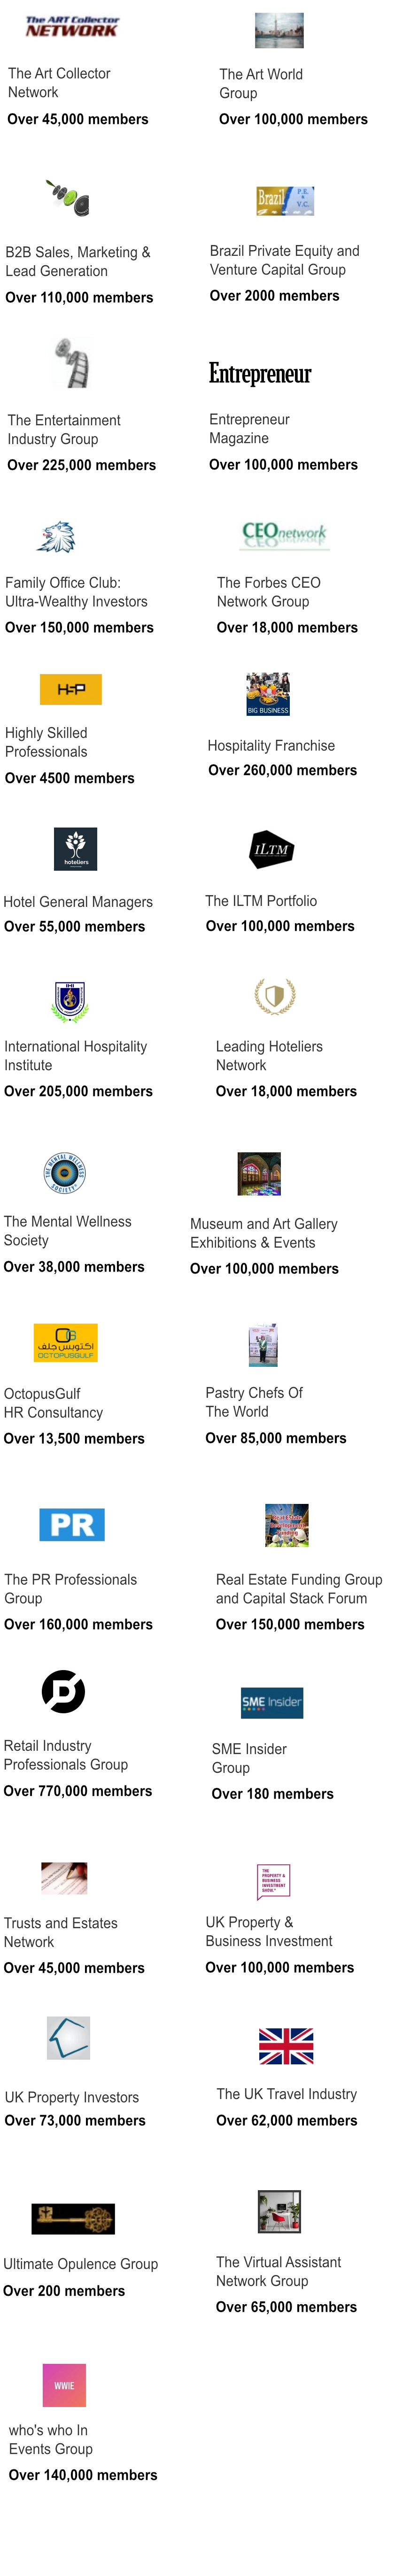395x2576 pixels.
Task: Click the black ILTM logo
Action: [x=271, y=849]
